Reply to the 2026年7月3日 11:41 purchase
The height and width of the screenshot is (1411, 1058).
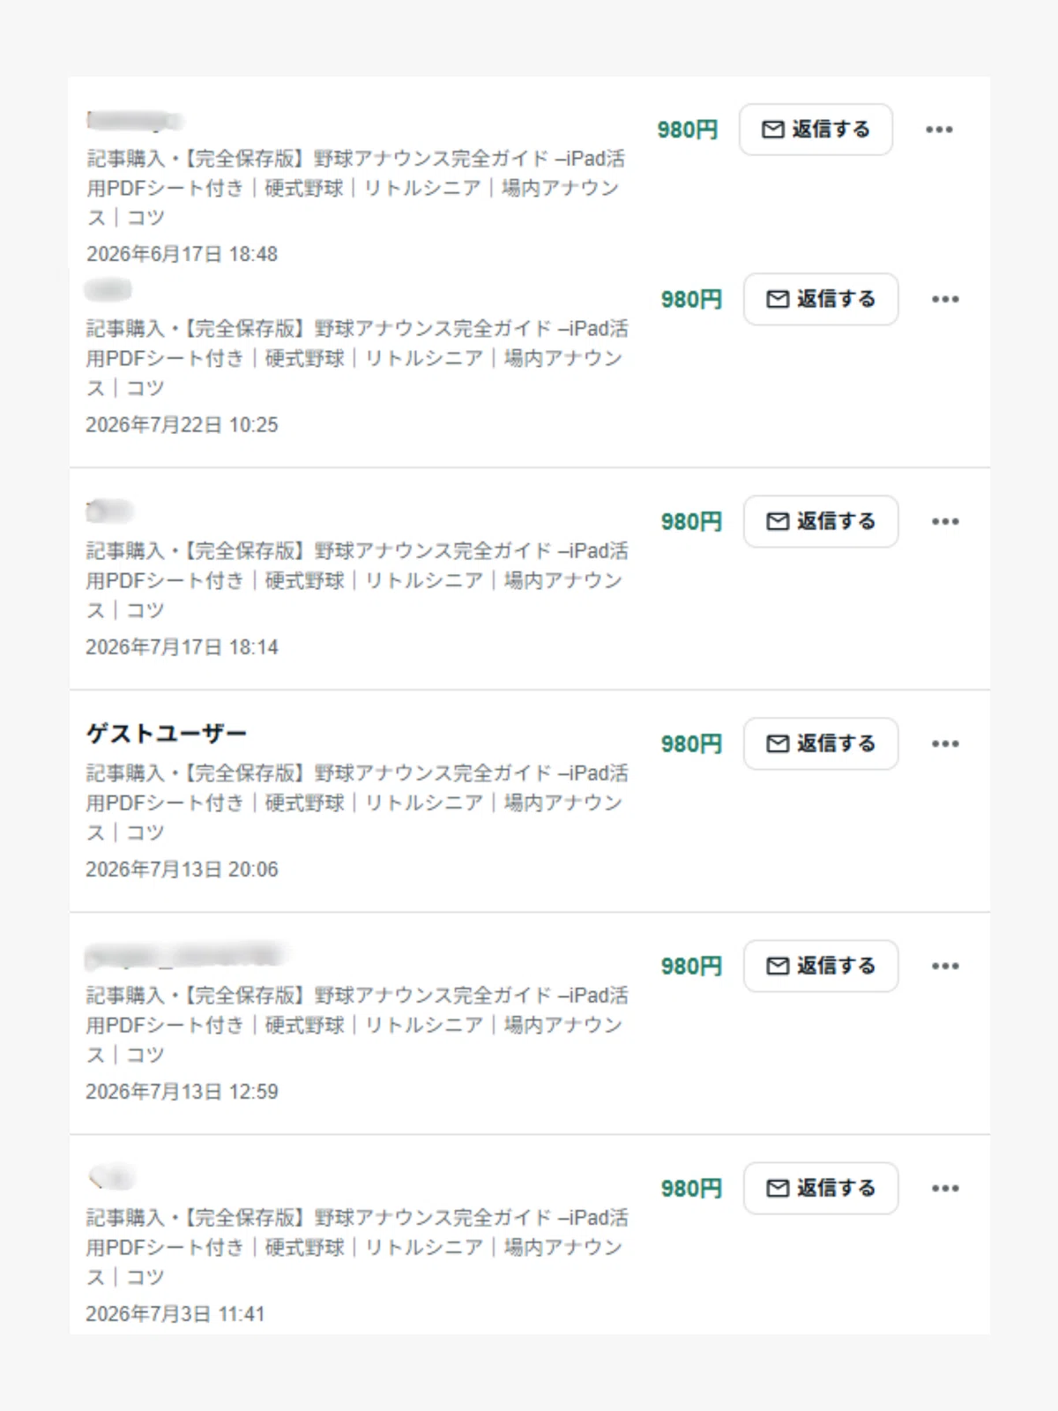click(821, 1188)
